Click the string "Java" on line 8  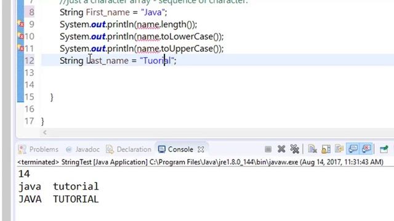[152, 12]
